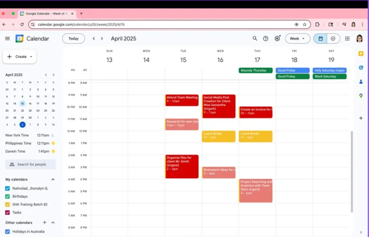Switch to Calendar view icon
Viewport: 369px width, 237px height.
[320, 39]
